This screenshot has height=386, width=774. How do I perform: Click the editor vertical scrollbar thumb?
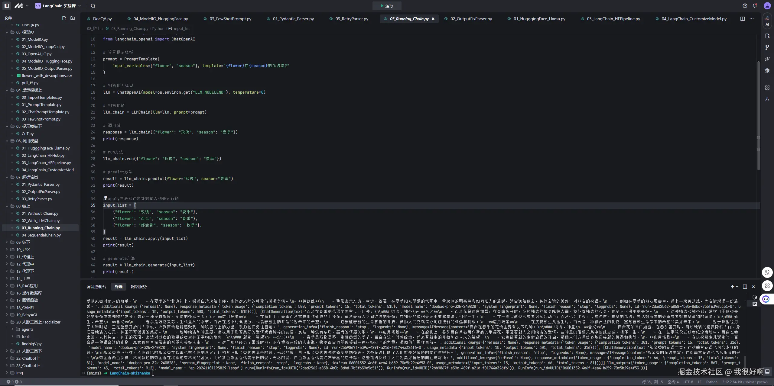pyautogui.click(x=758, y=115)
